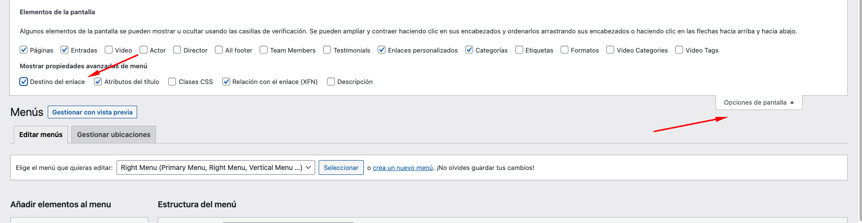Tick the Testimonials checkbox

coord(327,50)
